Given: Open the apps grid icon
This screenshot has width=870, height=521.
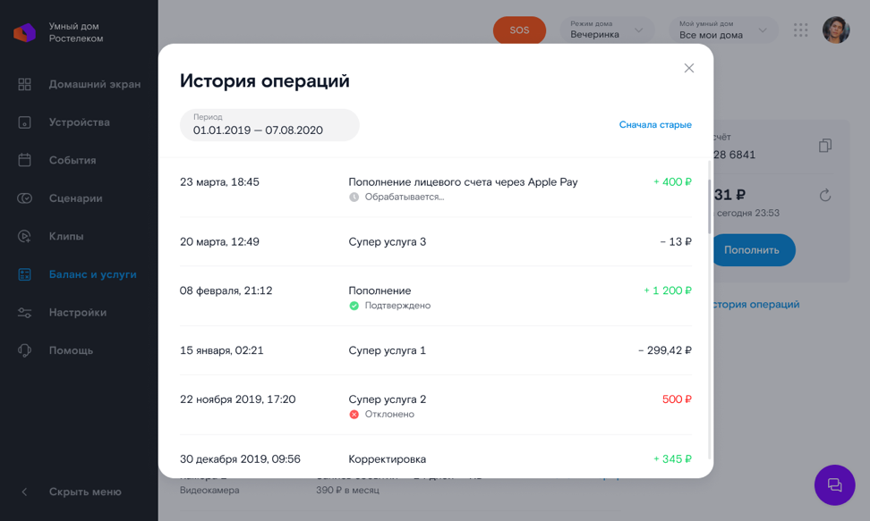Looking at the screenshot, I should point(800,30).
